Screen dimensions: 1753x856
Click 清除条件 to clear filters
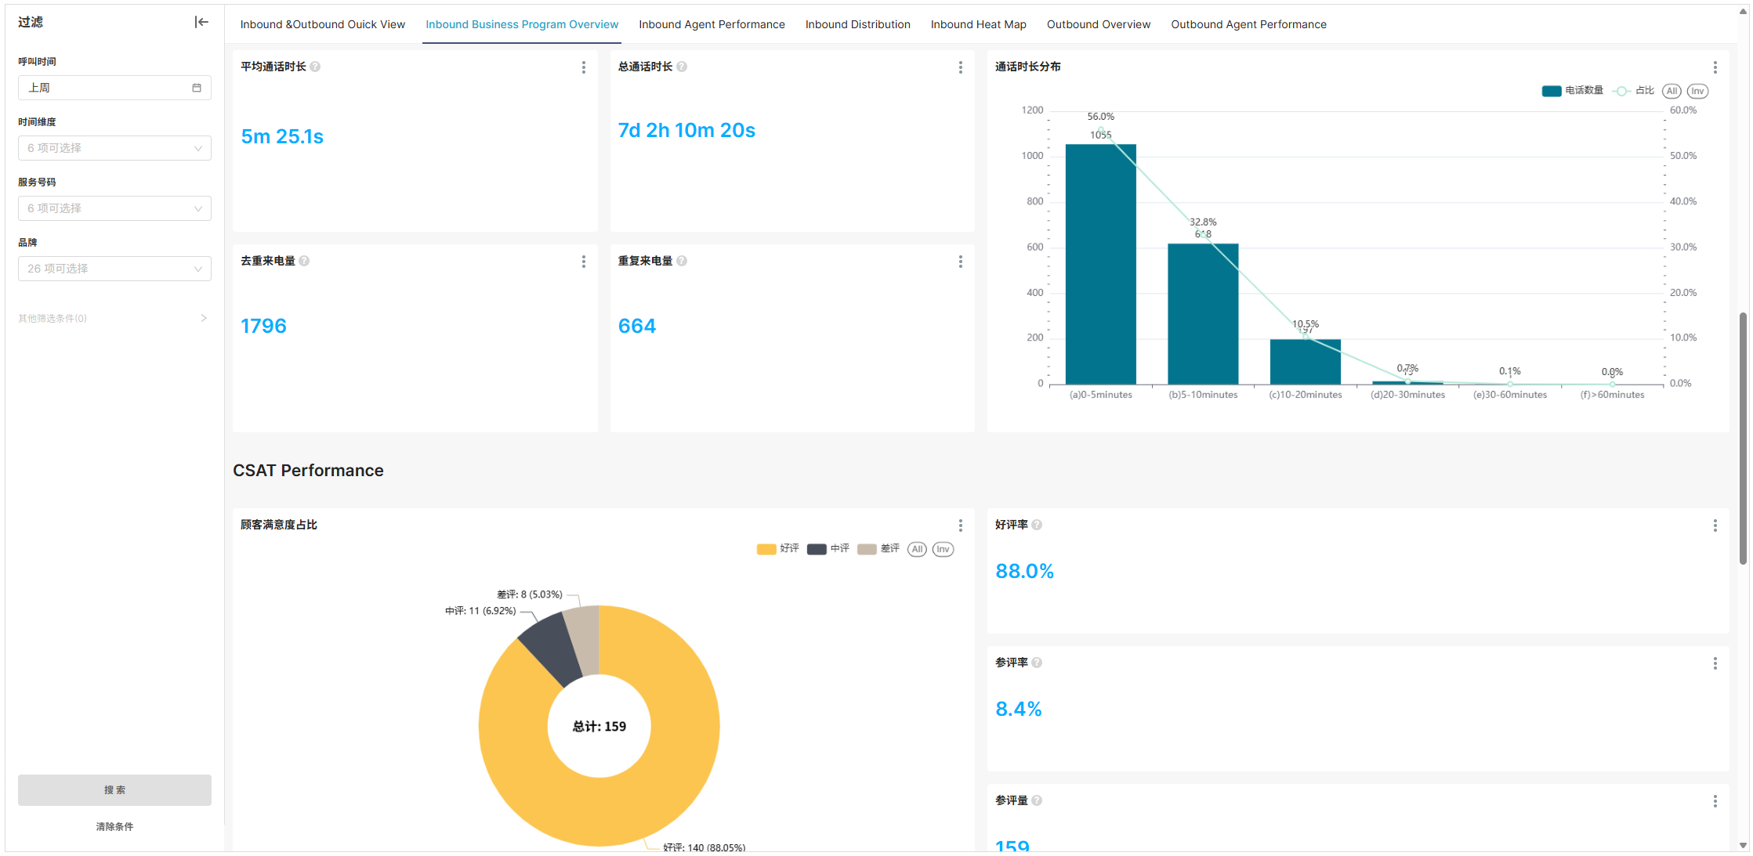(x=114, y=827)
